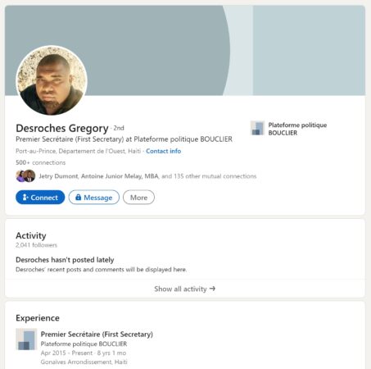The width and height of the screenshot is (371, 369).
Task: Click Plateforme politique BOUCLIER under Experience
Action: [84, 344]
